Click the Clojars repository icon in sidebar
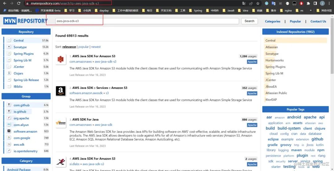This screenshot has height=171, width=334. pyautogui.click(x=9, y=73)
